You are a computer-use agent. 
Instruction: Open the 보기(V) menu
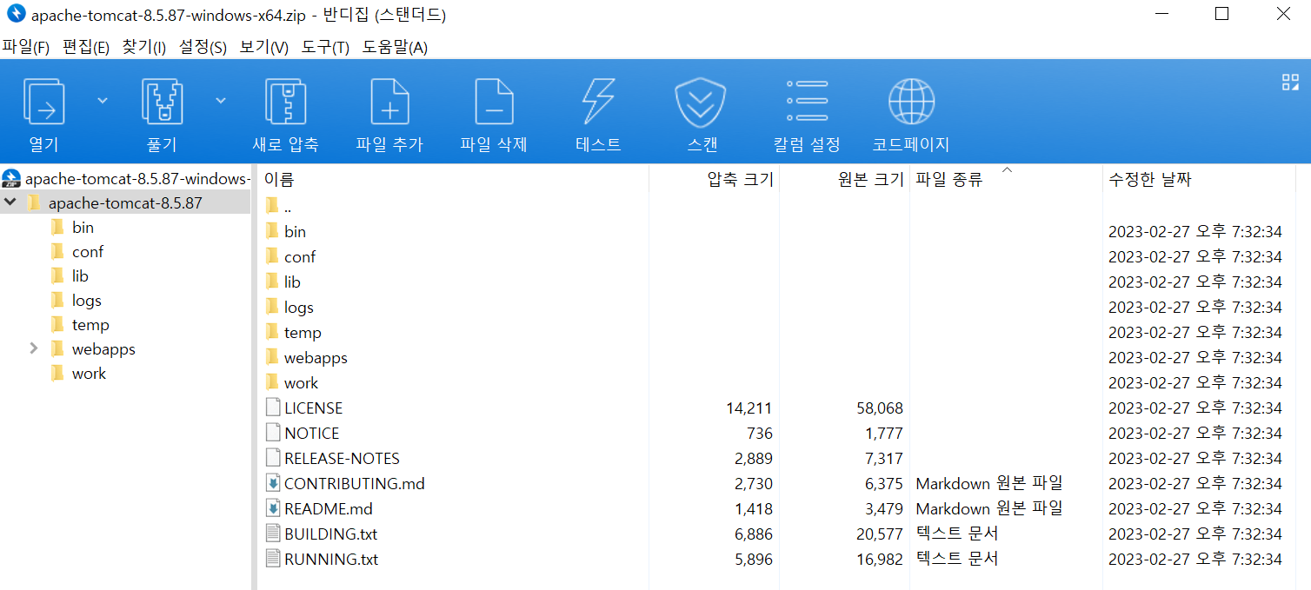264,47
